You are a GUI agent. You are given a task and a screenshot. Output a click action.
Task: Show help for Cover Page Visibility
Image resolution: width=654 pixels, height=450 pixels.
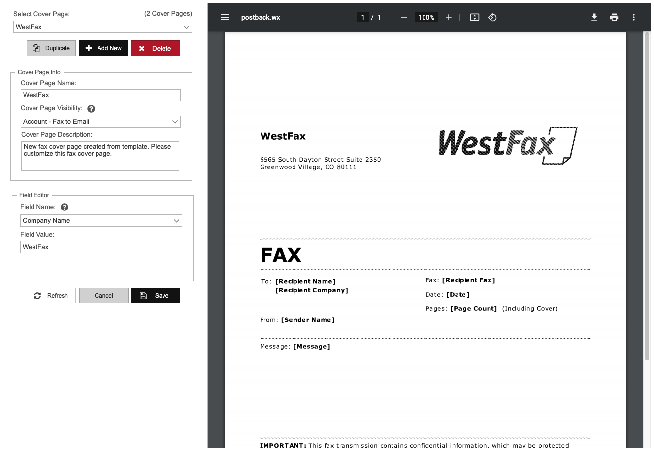(x=91, y=109)
